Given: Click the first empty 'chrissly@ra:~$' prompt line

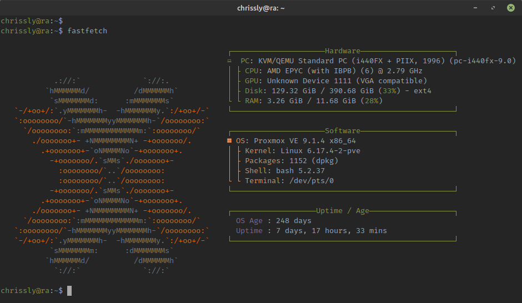Looking at the screenshot, I should point(32,21).
